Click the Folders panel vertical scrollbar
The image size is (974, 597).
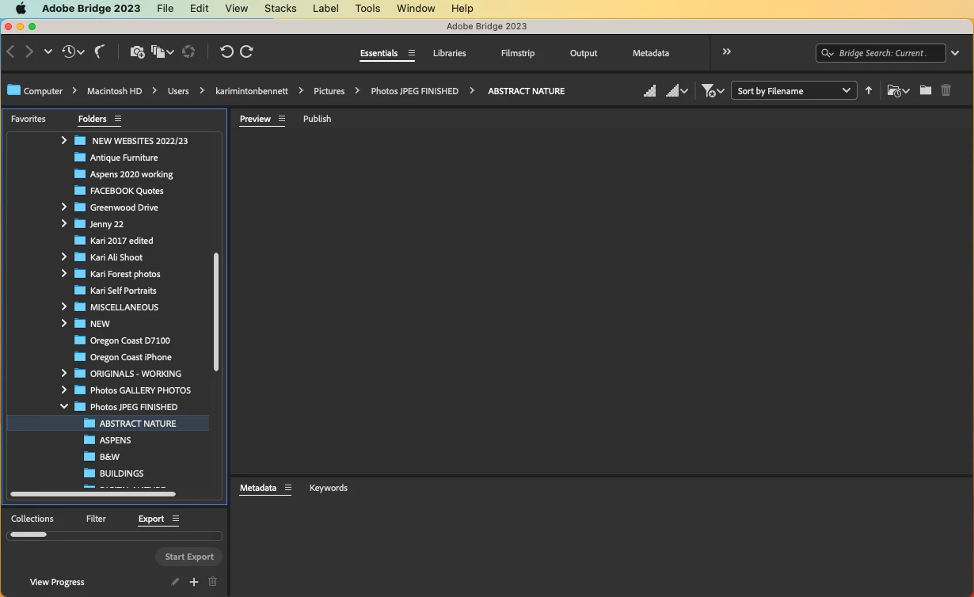[x=216, y=311]
